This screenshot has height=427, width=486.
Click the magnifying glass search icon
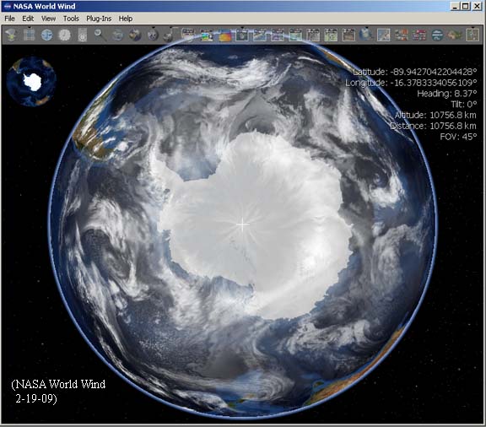coord(100,35)
